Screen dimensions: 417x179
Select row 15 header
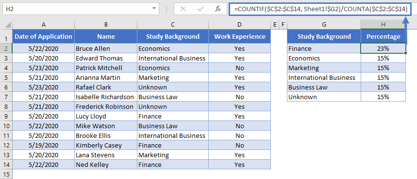[6, 175]
